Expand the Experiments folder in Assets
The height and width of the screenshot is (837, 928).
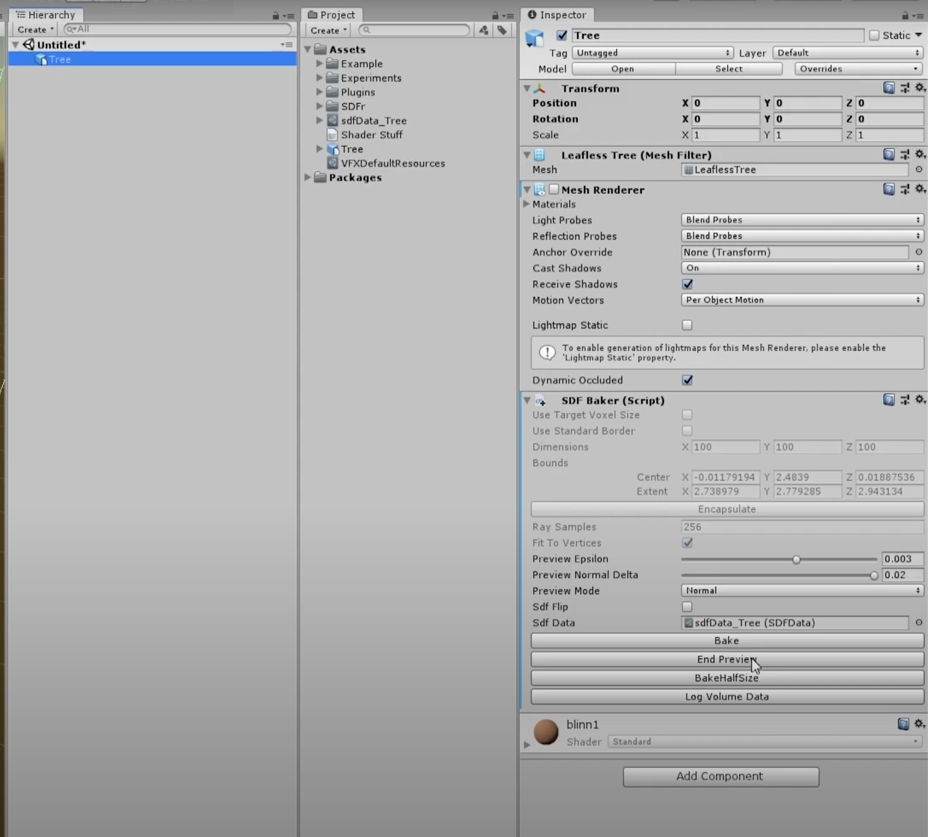pos(319,78)
